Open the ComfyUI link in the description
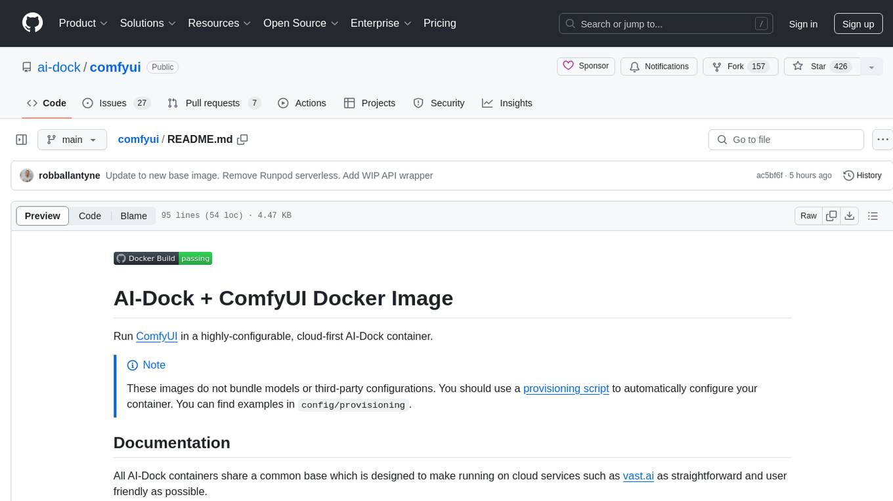Viewport: 893px width, 501px height. (x=157, y=336)
